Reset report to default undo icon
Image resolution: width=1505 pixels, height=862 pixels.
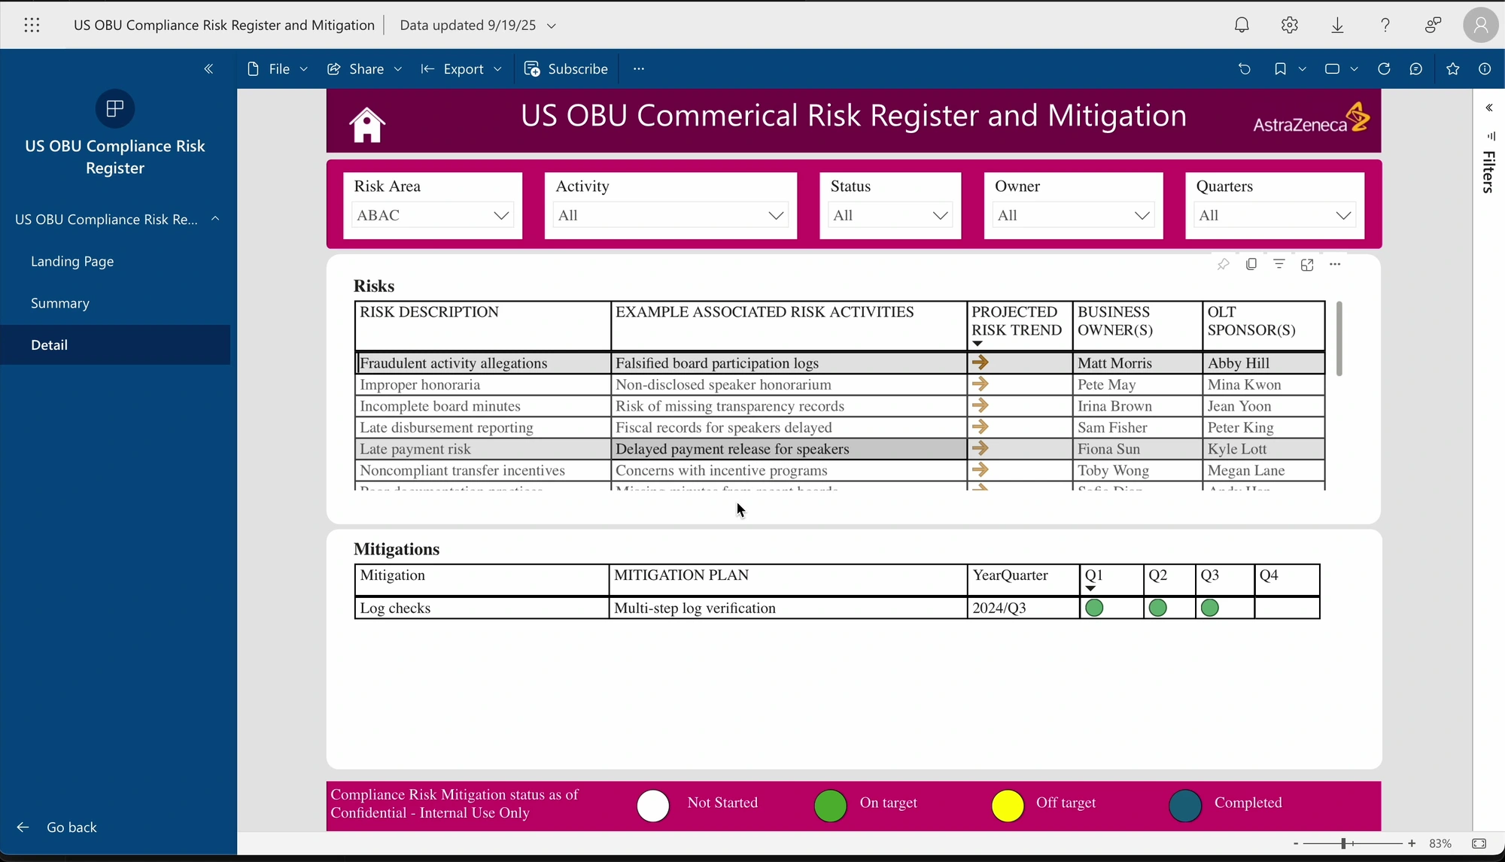(1245, 68)
